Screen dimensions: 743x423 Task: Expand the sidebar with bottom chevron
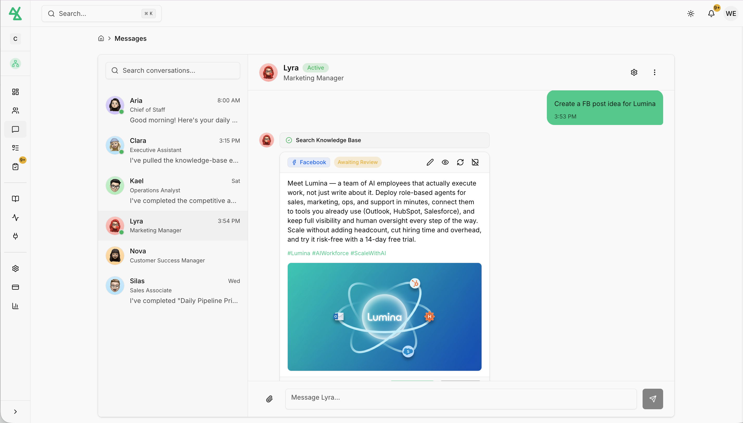(x=15, y=412)
